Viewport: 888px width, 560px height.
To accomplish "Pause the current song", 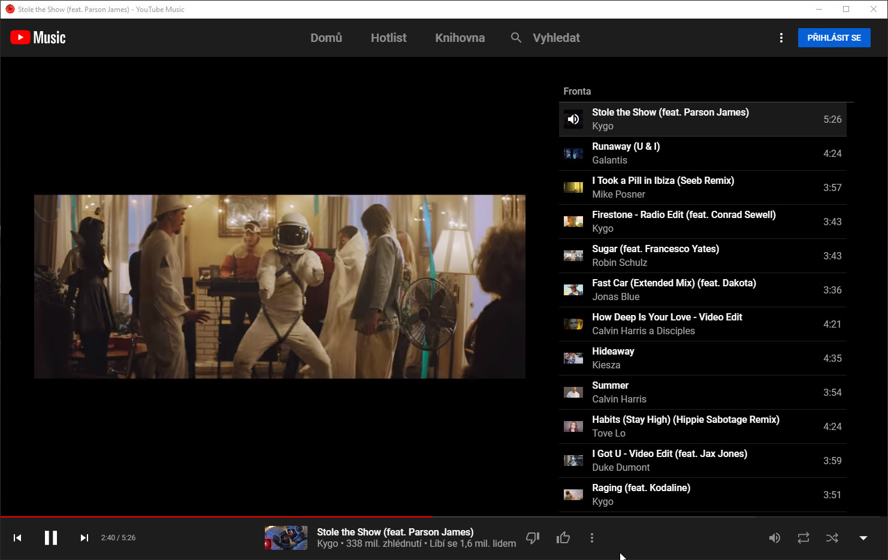I will pos(51,538).
